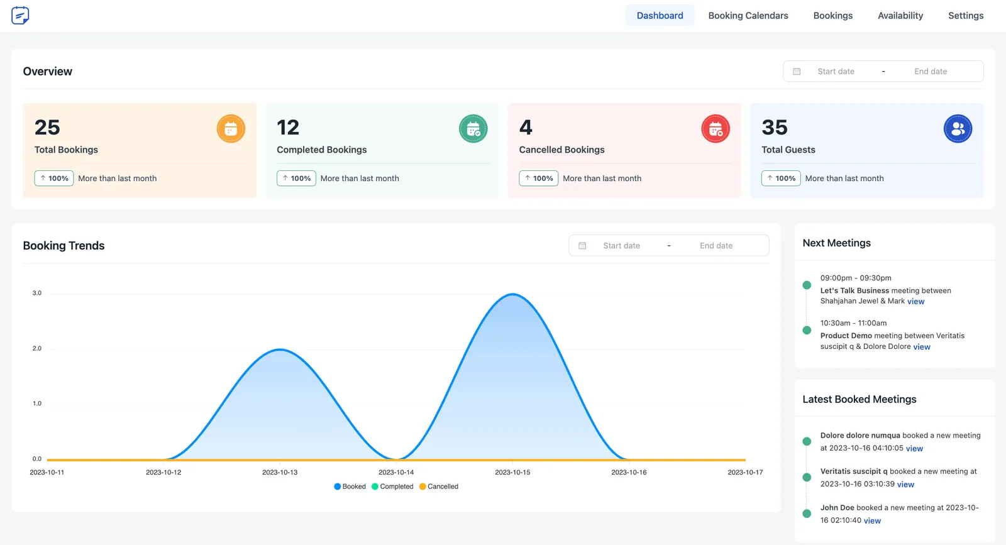Click the 100% badge under Total Guests
The image size is (1006, 545).
(781, 179)
